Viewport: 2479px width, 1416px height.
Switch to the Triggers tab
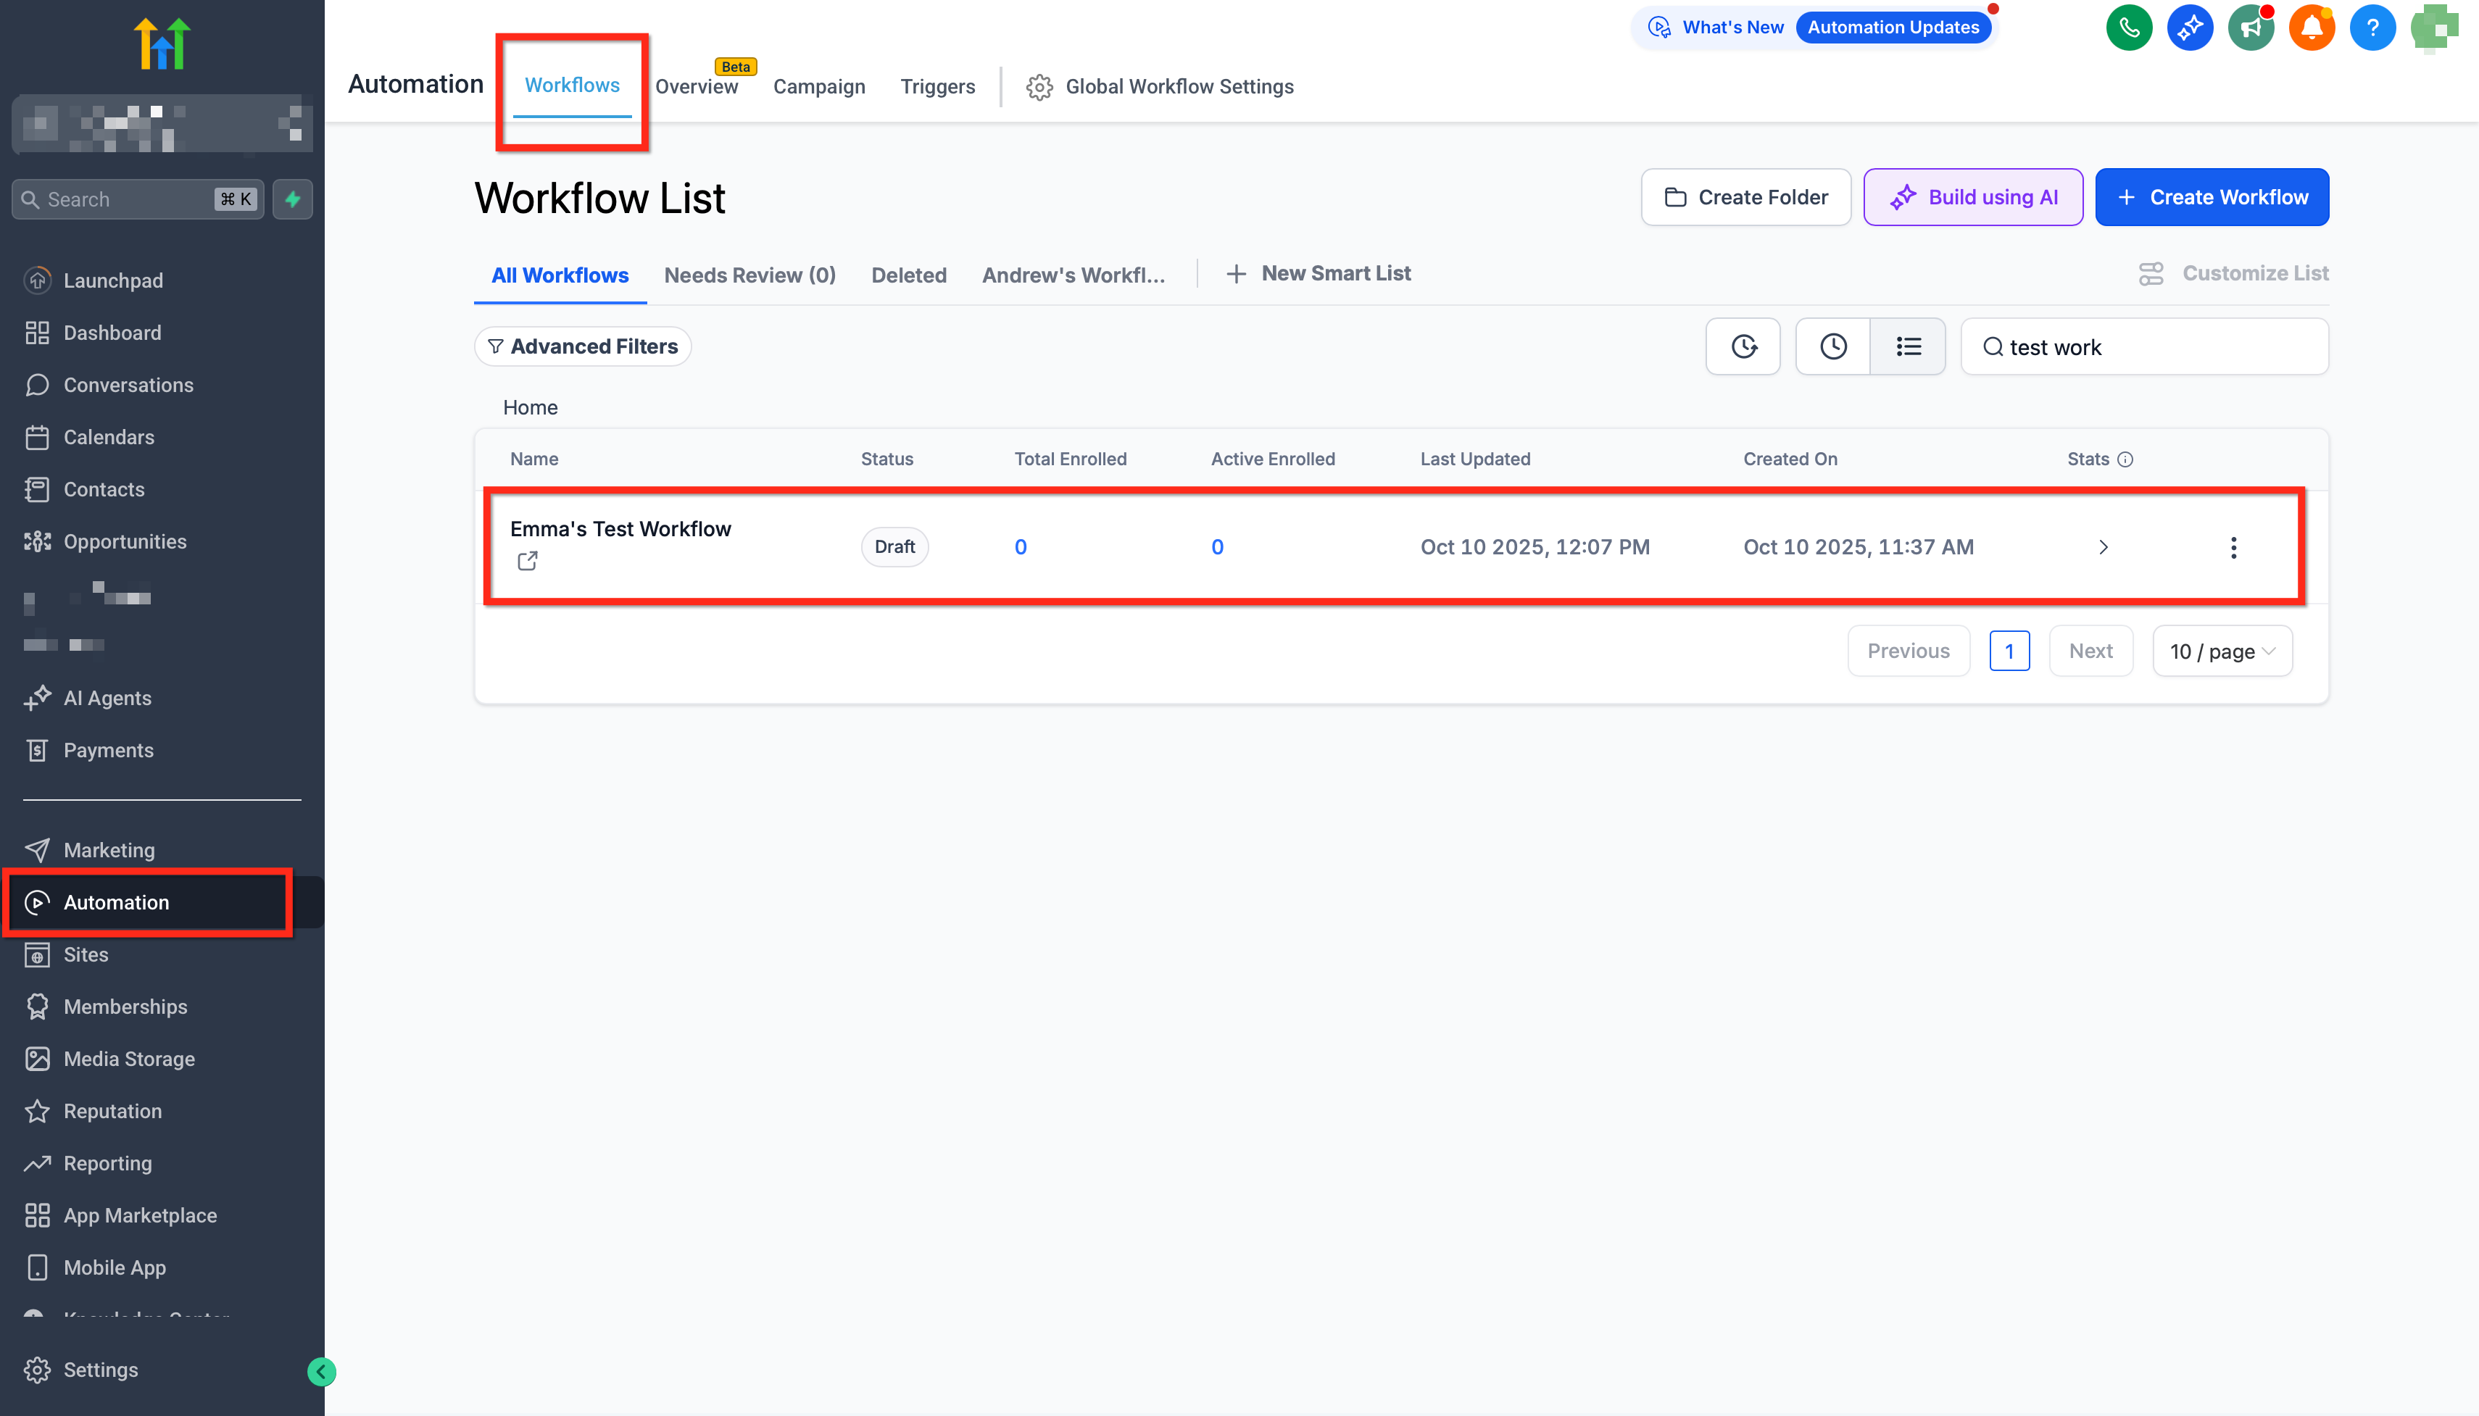click(x=937, y=86)
